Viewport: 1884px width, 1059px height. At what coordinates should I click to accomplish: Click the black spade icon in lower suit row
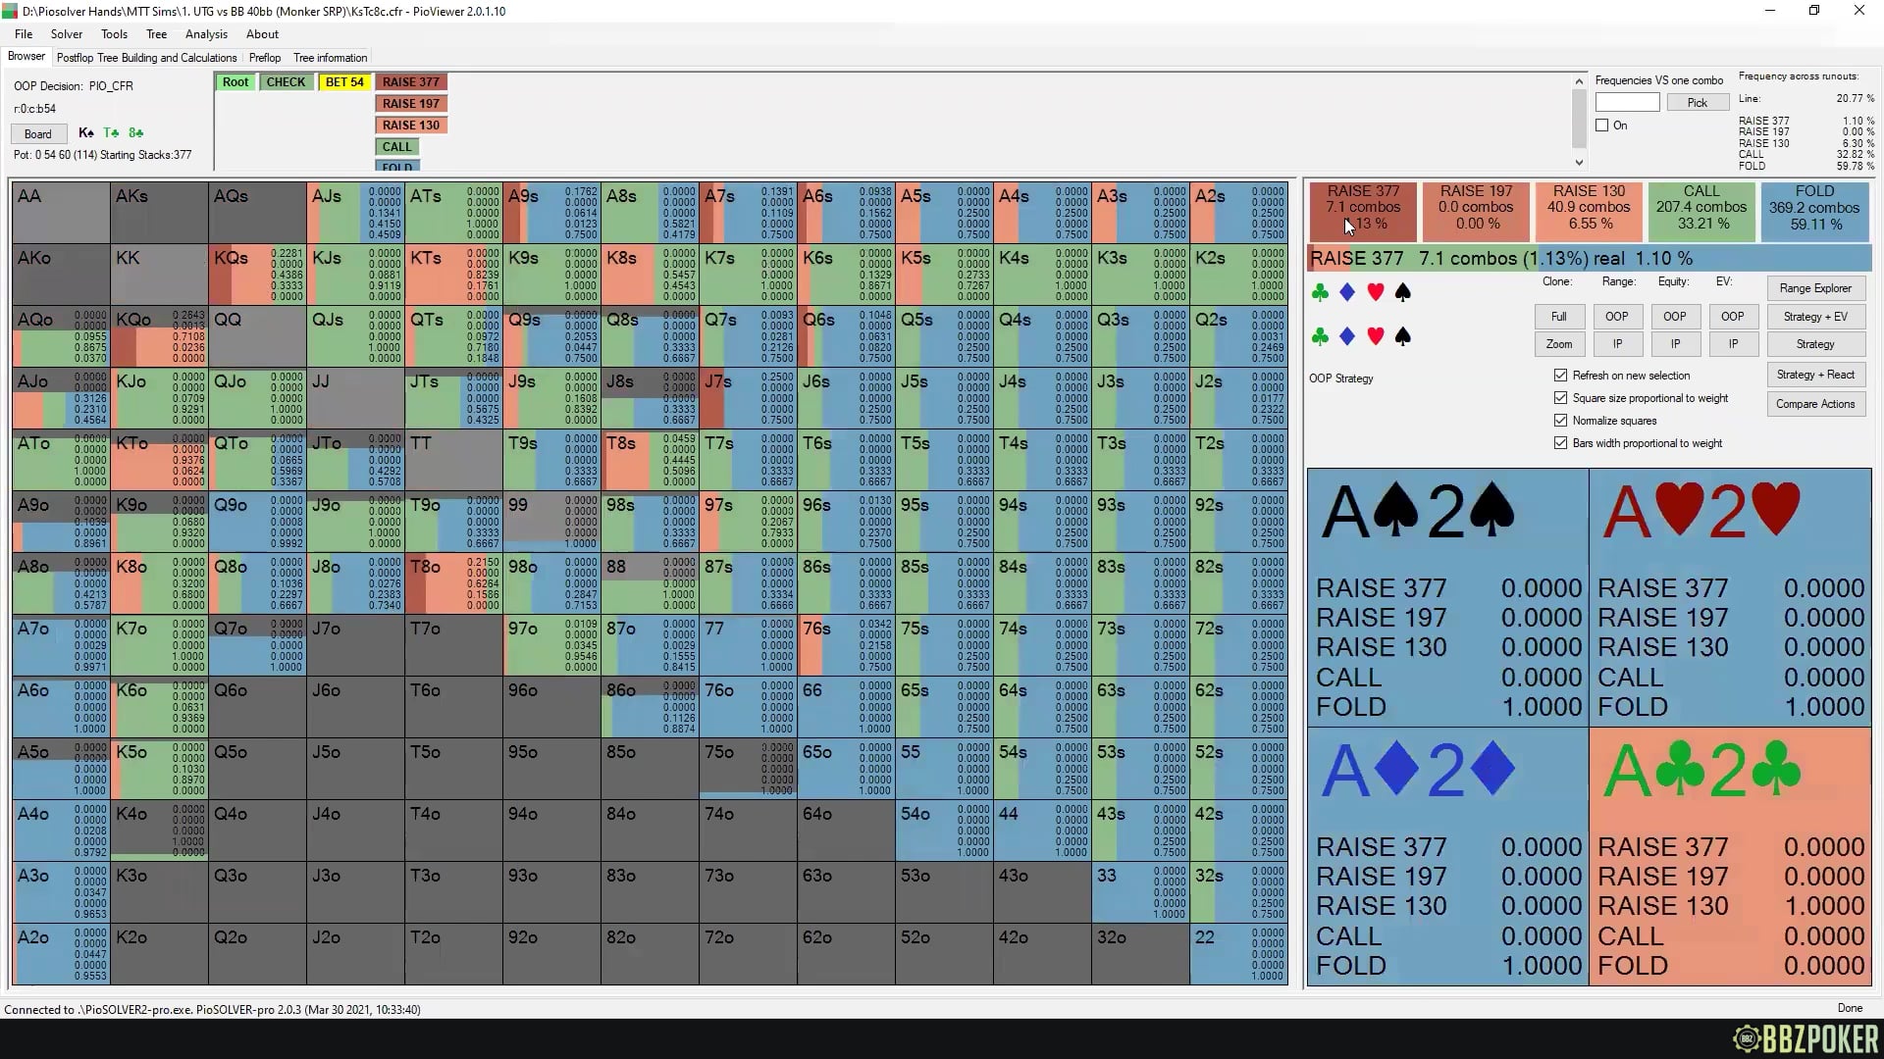click(x=1403, y=337)
